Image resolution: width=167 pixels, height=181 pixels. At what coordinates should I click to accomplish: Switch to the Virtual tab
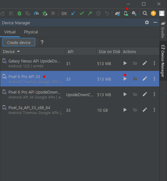click(10, 32)
